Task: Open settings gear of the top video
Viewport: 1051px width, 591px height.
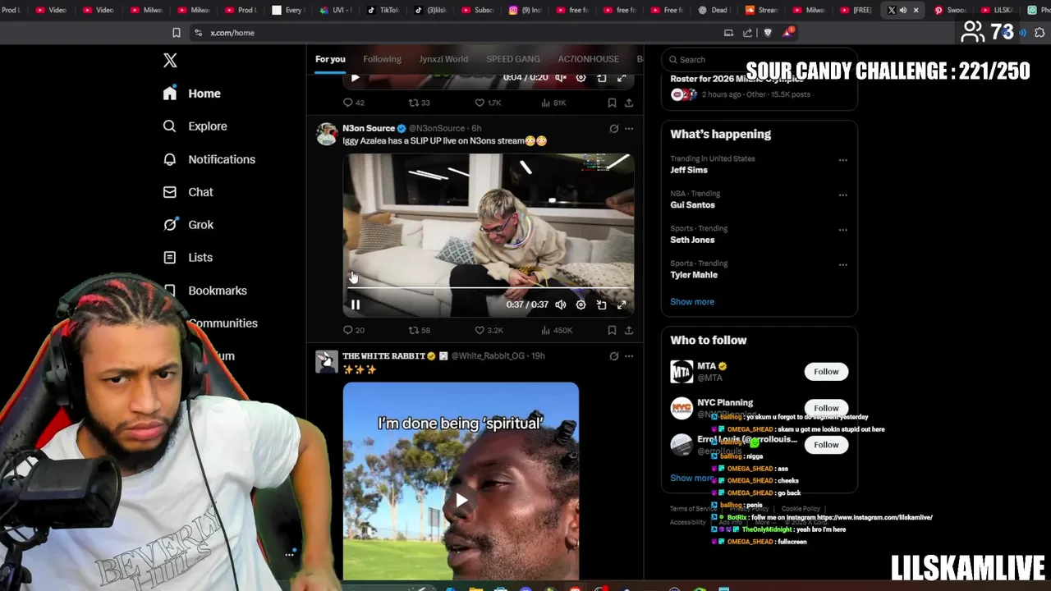Action: pyautogui.click(x=581, y=77)
